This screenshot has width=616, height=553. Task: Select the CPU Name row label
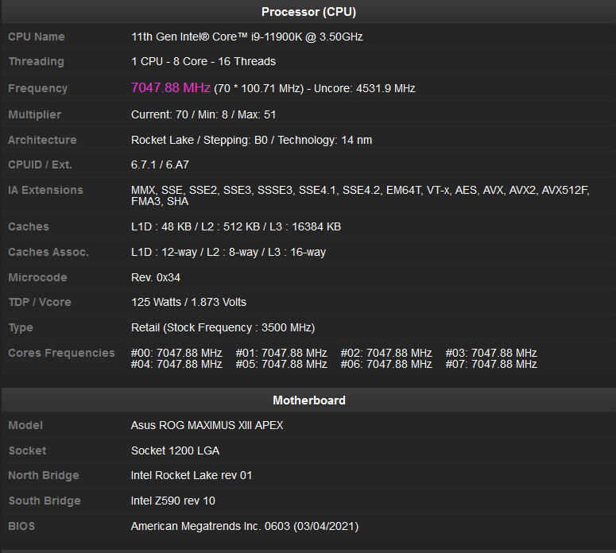pos(37,37)
